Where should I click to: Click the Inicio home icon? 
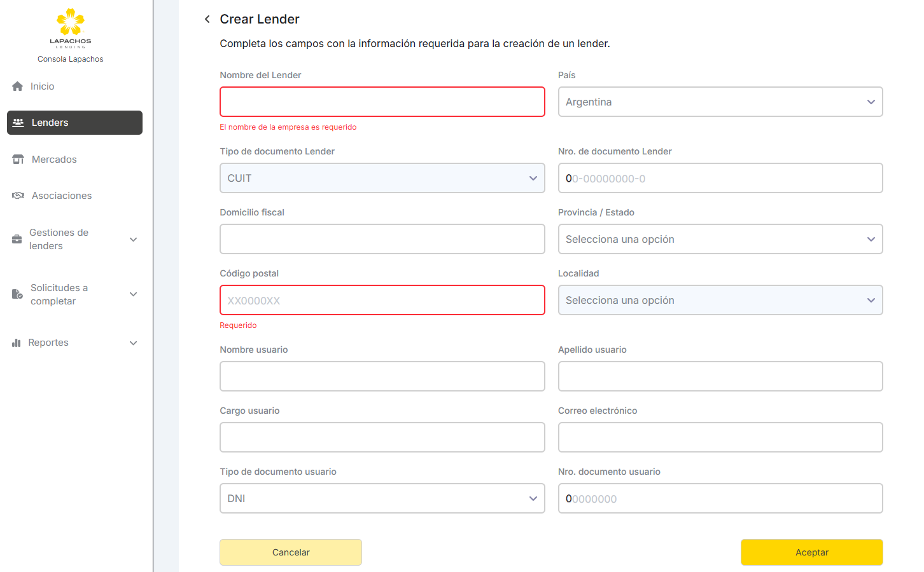pos(18,86)
